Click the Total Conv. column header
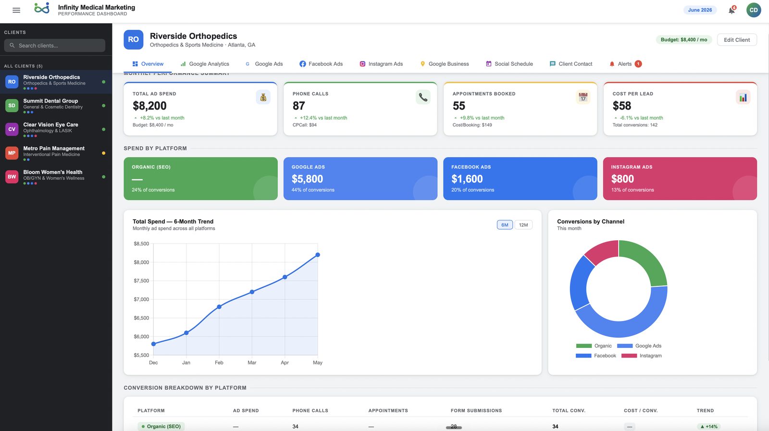 [x=569, y=411]
